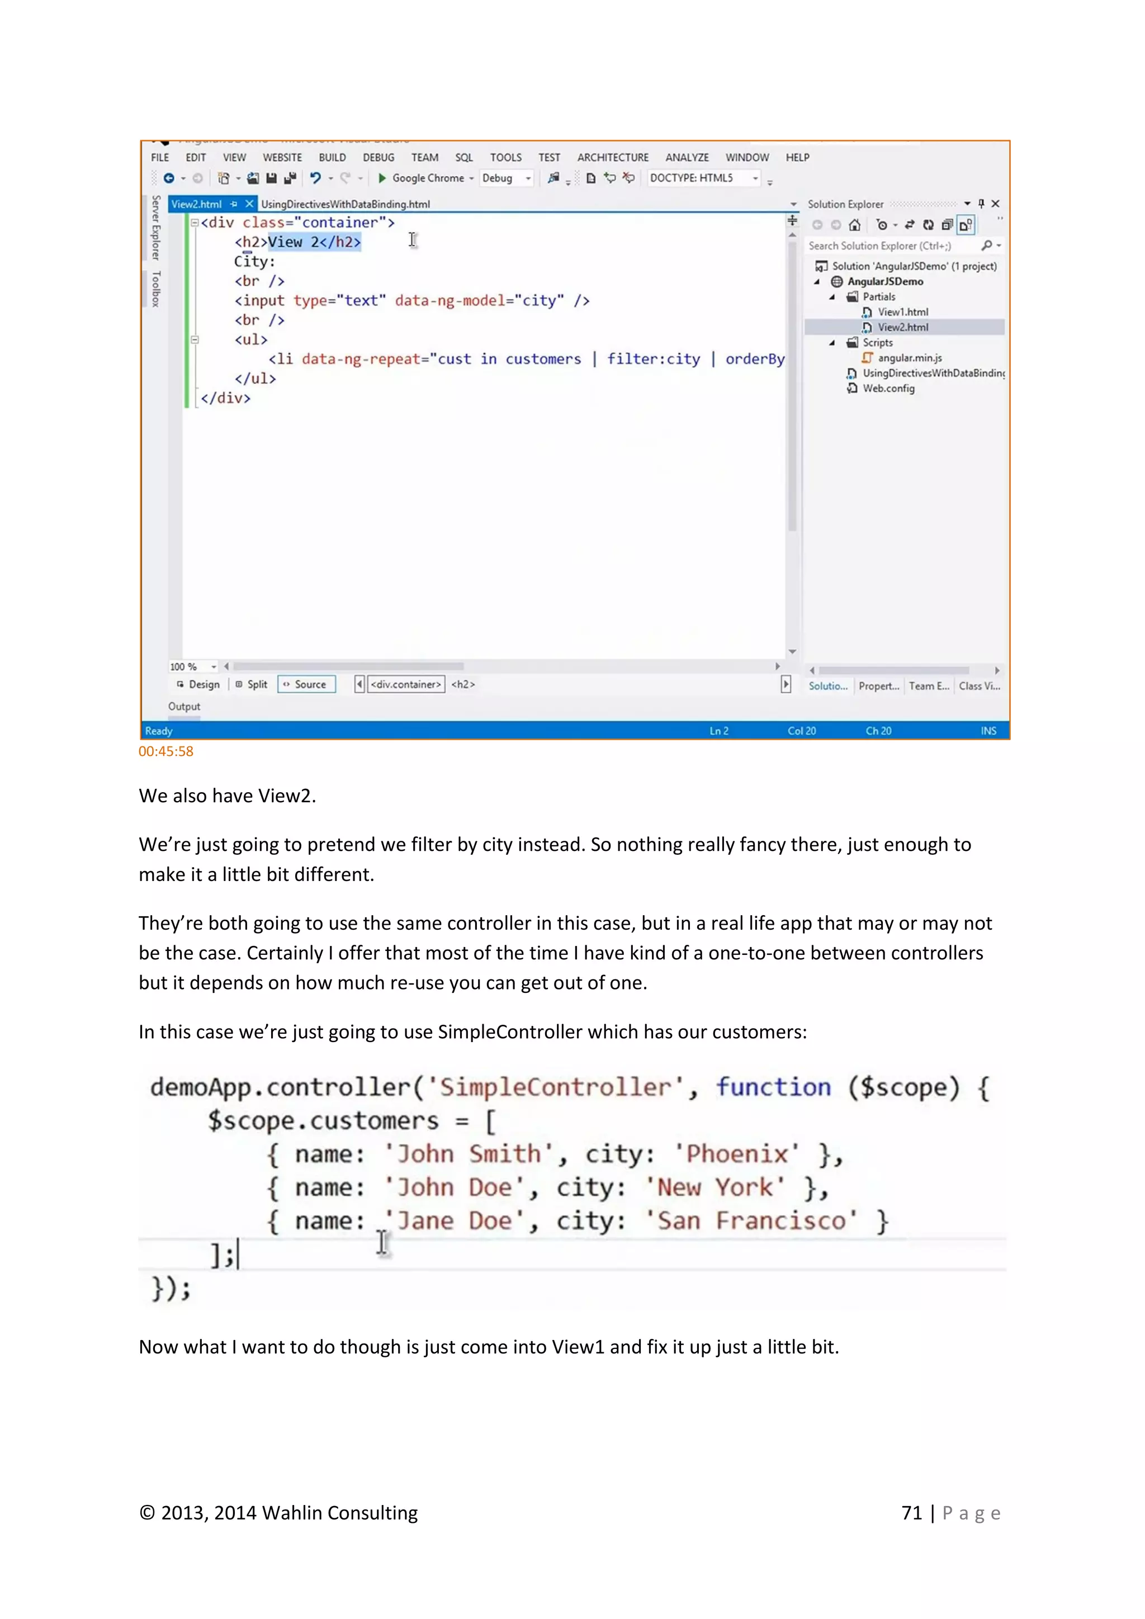The height and width of the screenshot is (1619, 1145).
Task: Click the Undo arrow icon
Action: 315,178
